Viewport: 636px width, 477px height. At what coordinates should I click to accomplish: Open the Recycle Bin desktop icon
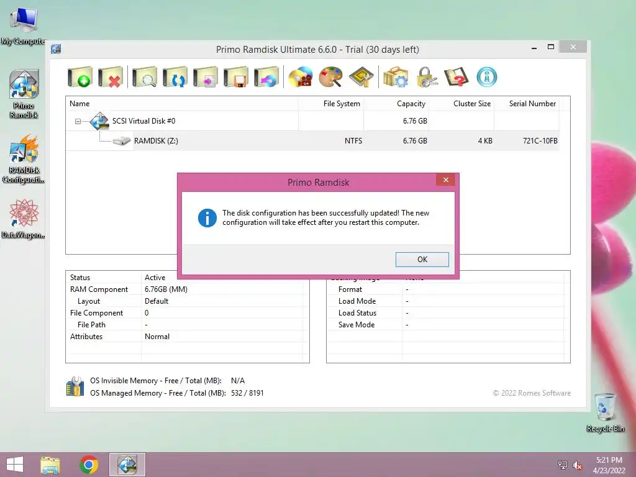tap(606, 412)
